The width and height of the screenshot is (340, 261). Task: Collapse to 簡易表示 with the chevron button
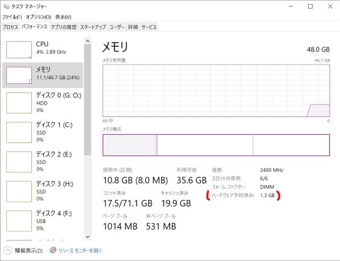(x=7, y=250)
